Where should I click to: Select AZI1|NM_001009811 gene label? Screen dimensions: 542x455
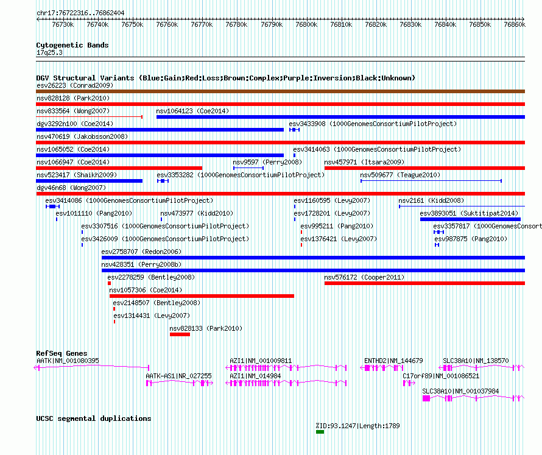point(261,361)
